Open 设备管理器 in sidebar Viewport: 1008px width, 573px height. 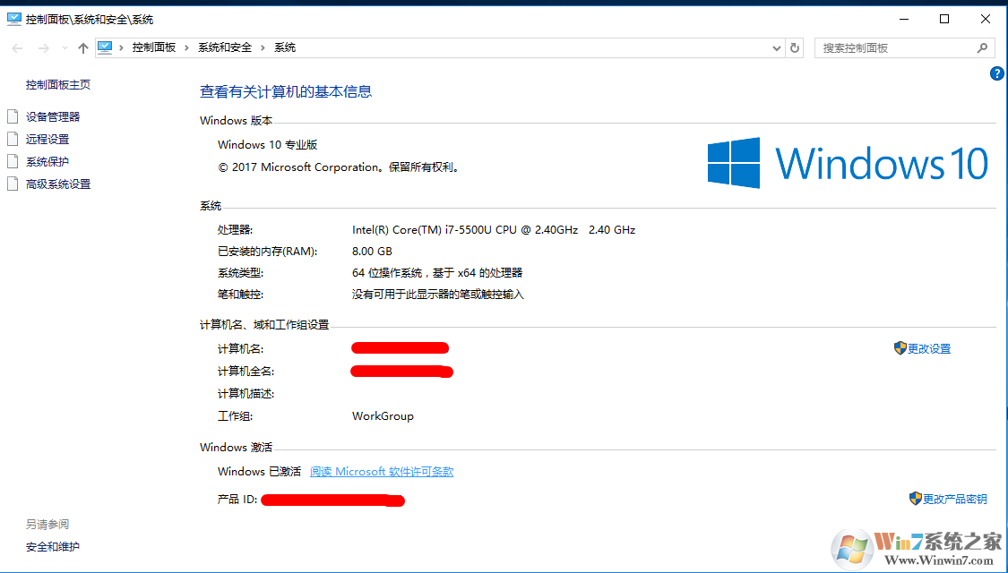click(x=53, y=117)
